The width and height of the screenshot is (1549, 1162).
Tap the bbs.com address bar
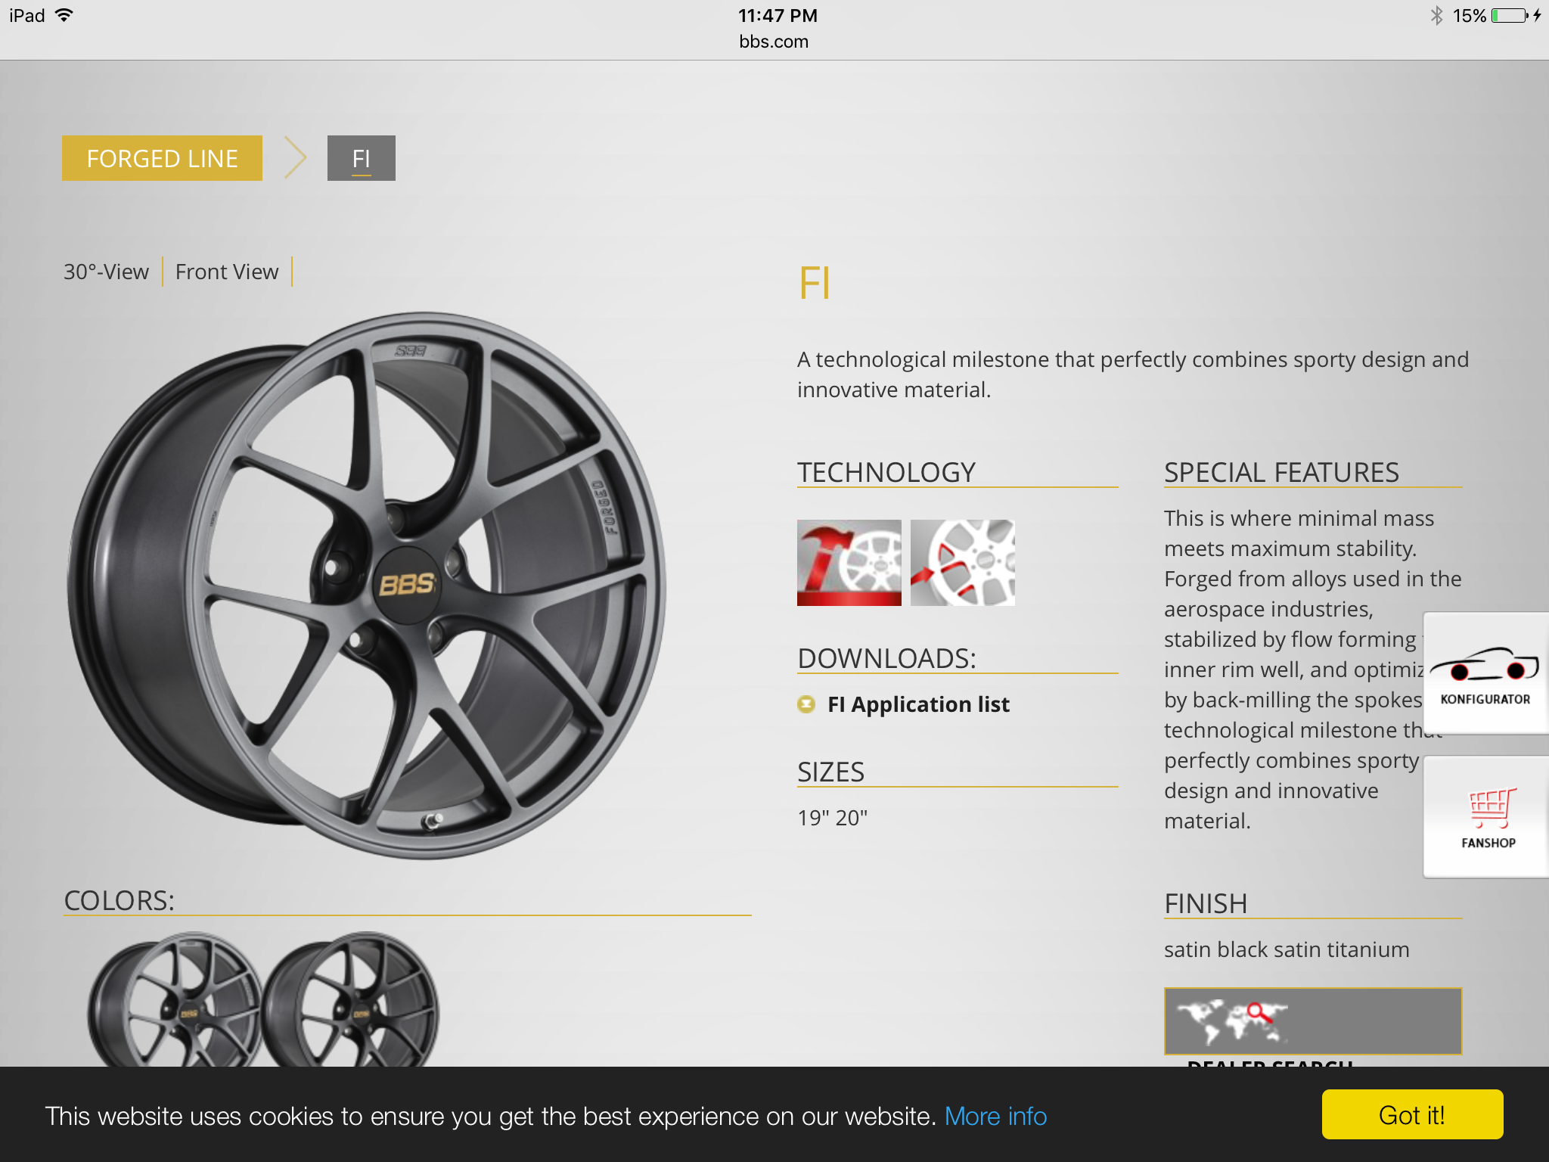click(x=774, y=42)
